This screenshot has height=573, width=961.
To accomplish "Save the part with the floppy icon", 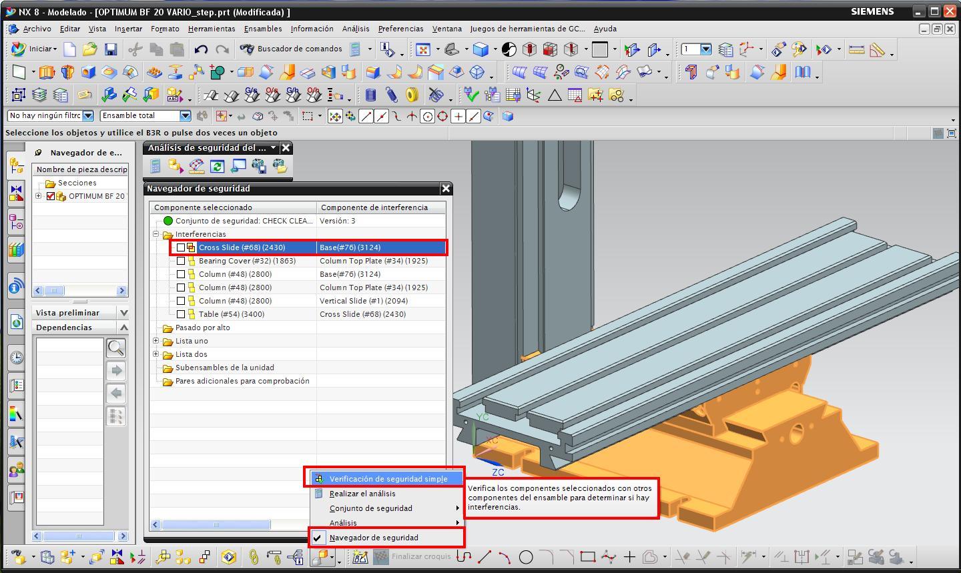I will pyautogui.click(x=111, y=49).
